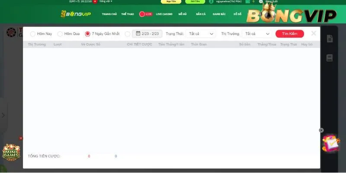Open the Thị Trường dropdown
Image resolution: width=346 pixels, height=173 pixels.
(x=257, y=34)
